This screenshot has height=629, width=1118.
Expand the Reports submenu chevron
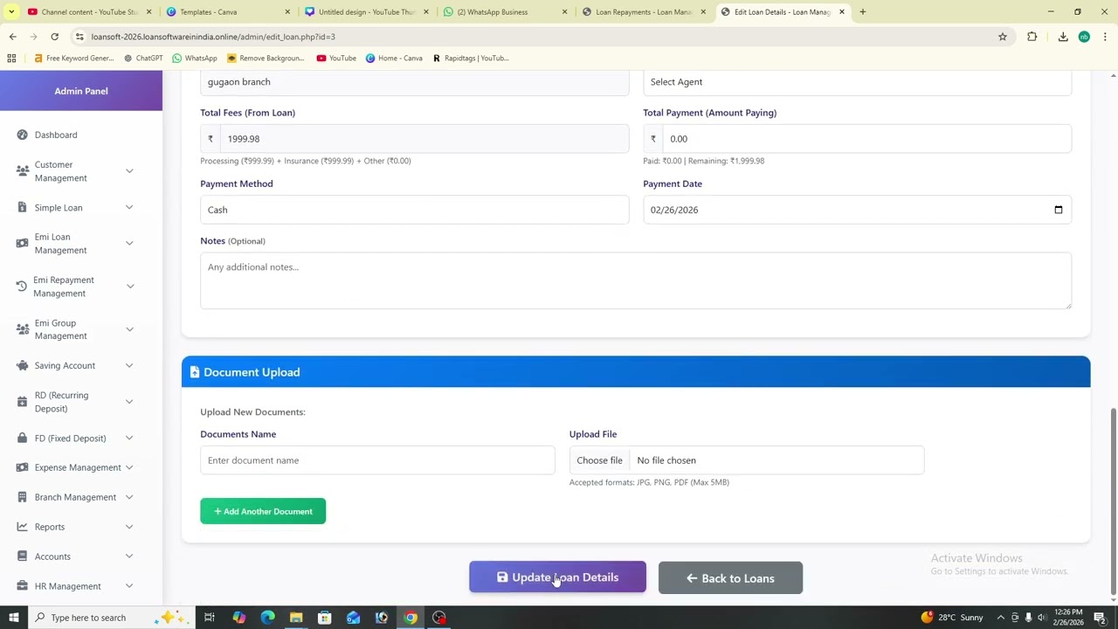pyautogui.click(x=129, y=527)
